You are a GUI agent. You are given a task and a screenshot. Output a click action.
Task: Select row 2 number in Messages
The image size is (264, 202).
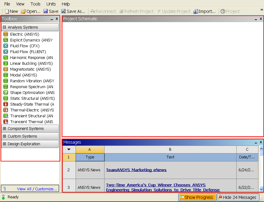pos(69,170)
